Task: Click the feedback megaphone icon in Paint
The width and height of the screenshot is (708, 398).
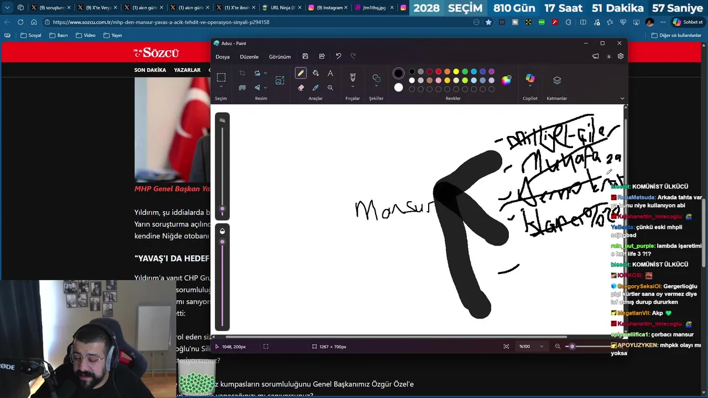Action: (596, 56)
